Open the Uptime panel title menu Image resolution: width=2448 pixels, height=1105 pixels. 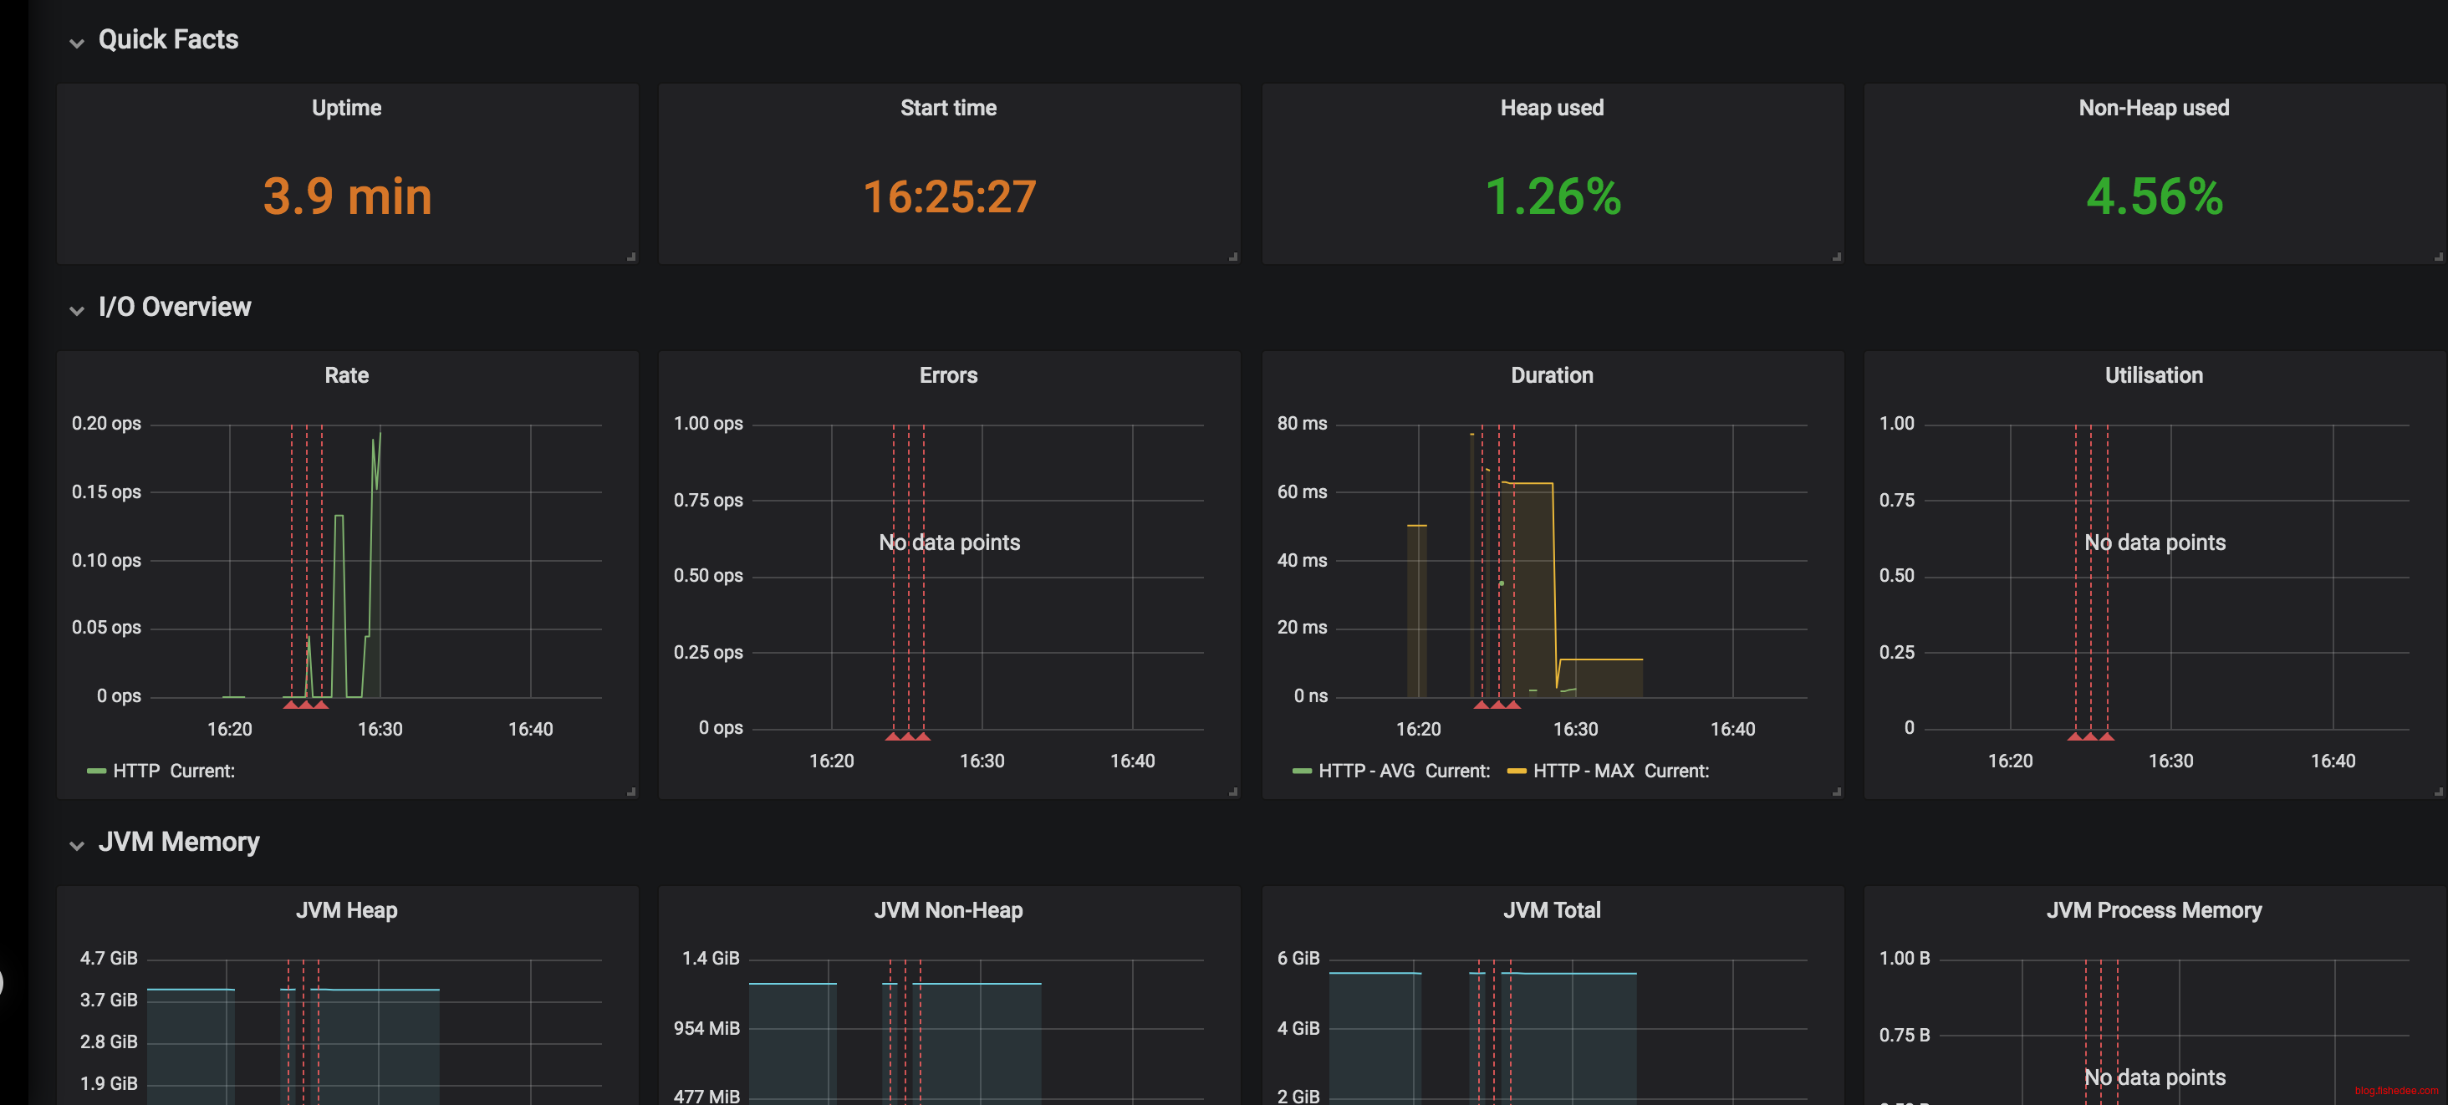pyautogui.click(x=346, y=107)
